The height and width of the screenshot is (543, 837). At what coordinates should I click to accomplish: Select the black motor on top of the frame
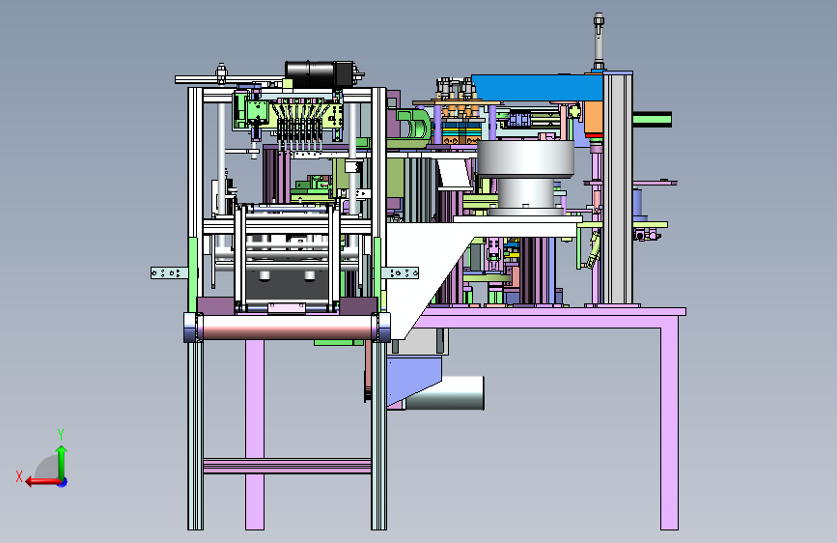coord(321,74)
